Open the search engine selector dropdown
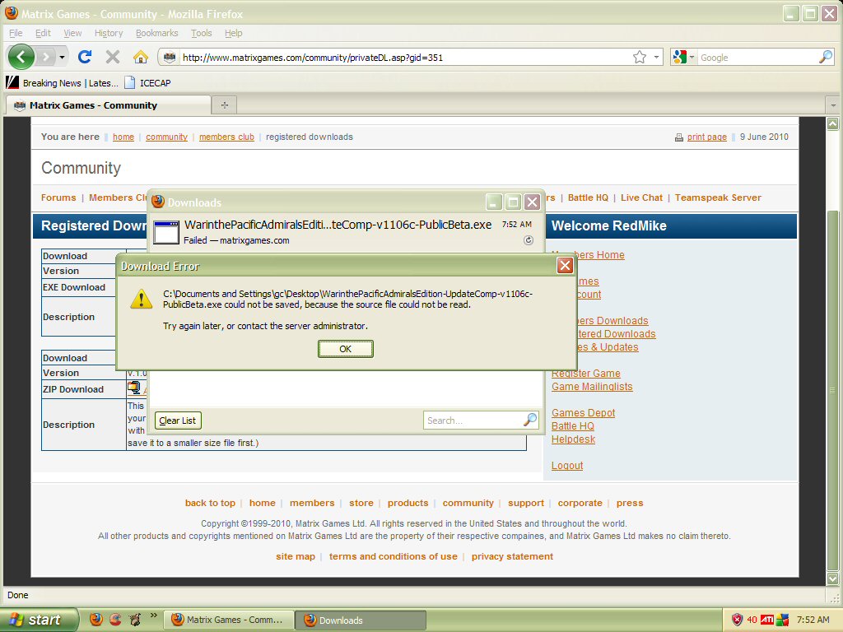Viewport: 843px width, 632px height. click(683, 57)
